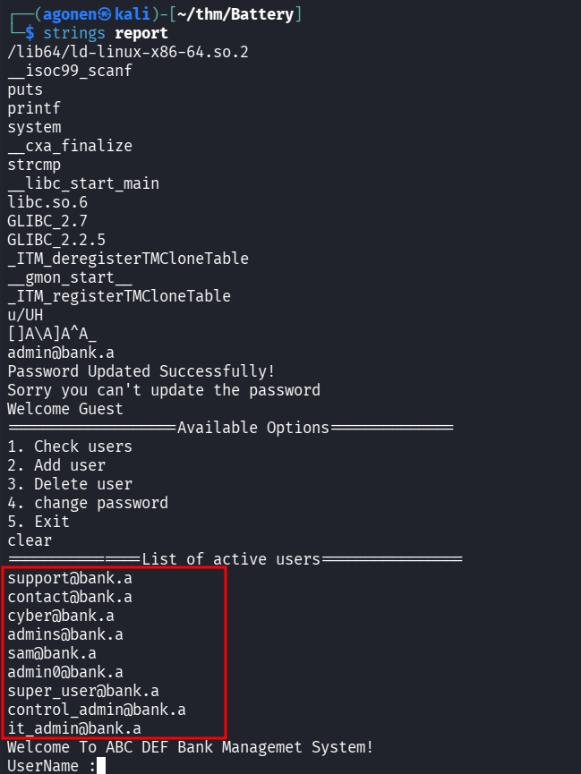The image size is (581, 774).
Task: Select the admins@bank.a line
Action: coord(65,634)
